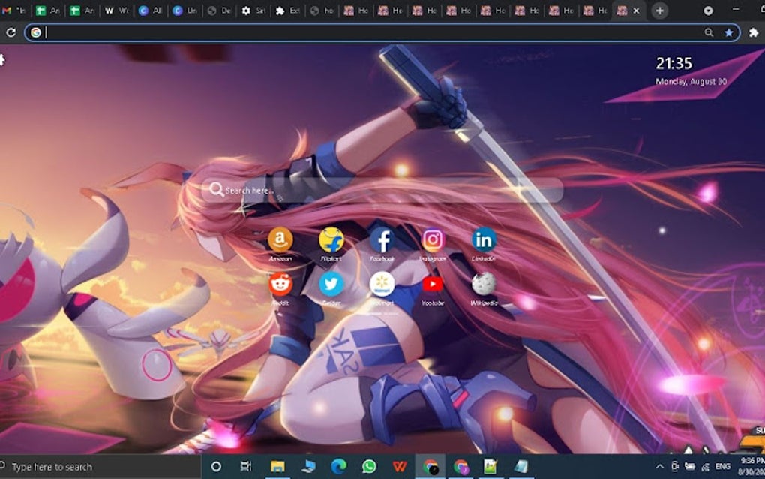The image size is (765, 479).
Task: Open the Facebook shortcut icon
Action: [x=382, y=239]
